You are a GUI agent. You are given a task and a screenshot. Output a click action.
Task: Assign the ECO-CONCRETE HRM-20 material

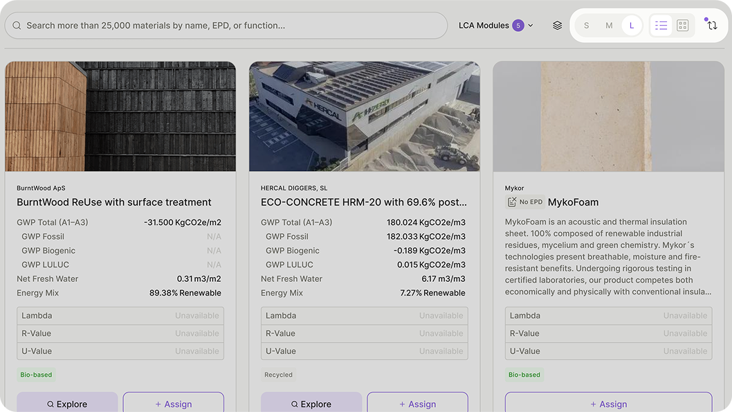pyautogui.click(x=417, y=404)
